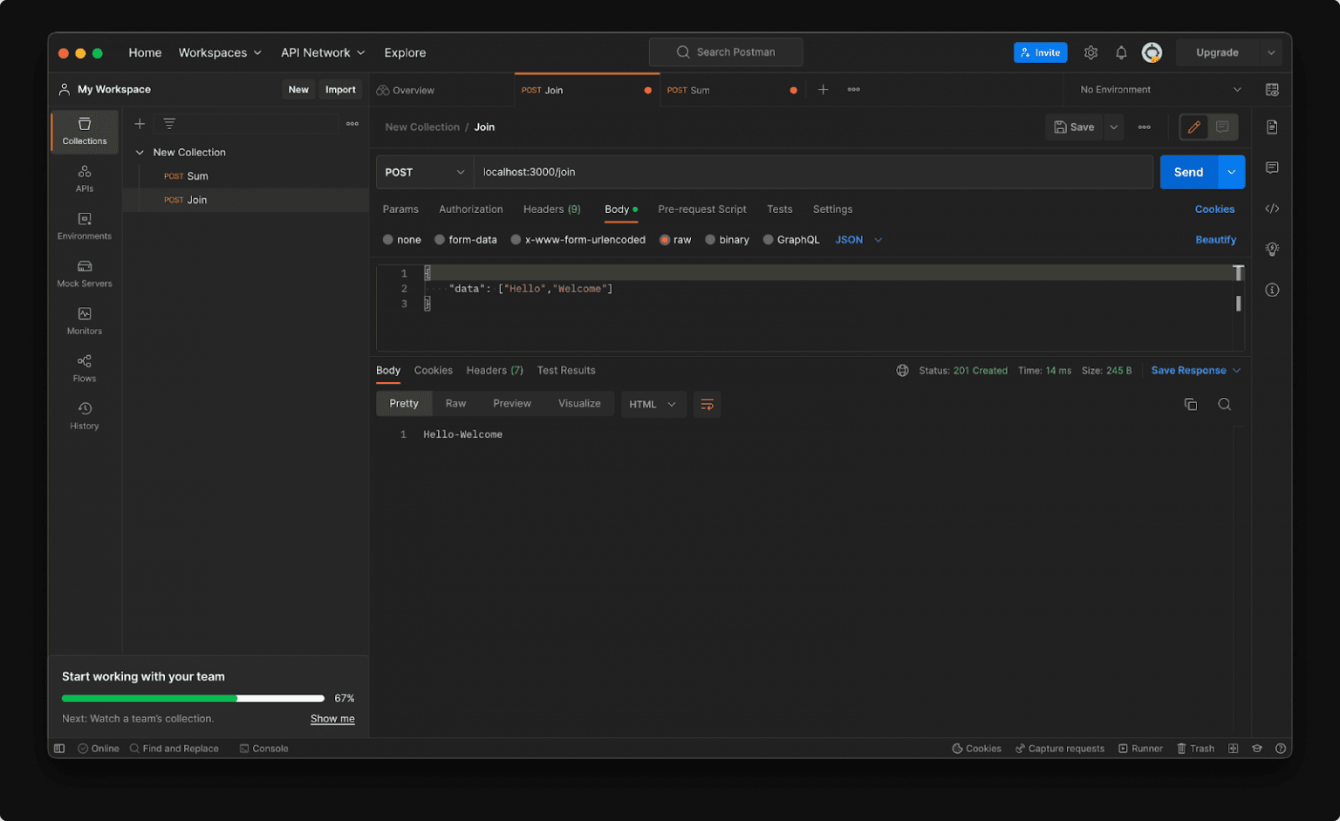Image resolution: width=1340 pixels, height=821 pixels.
Task: Click the Send button
Action: click(1187, 172)
